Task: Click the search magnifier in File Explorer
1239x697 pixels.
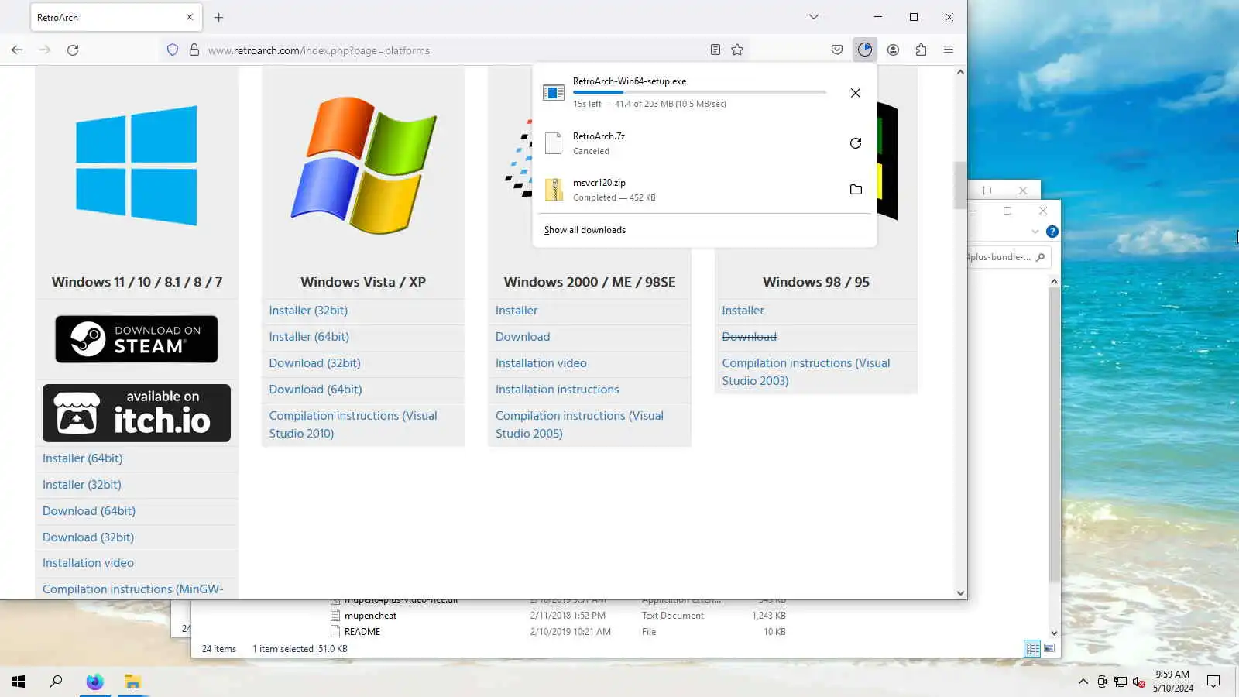Action: tap(1040, 257)
